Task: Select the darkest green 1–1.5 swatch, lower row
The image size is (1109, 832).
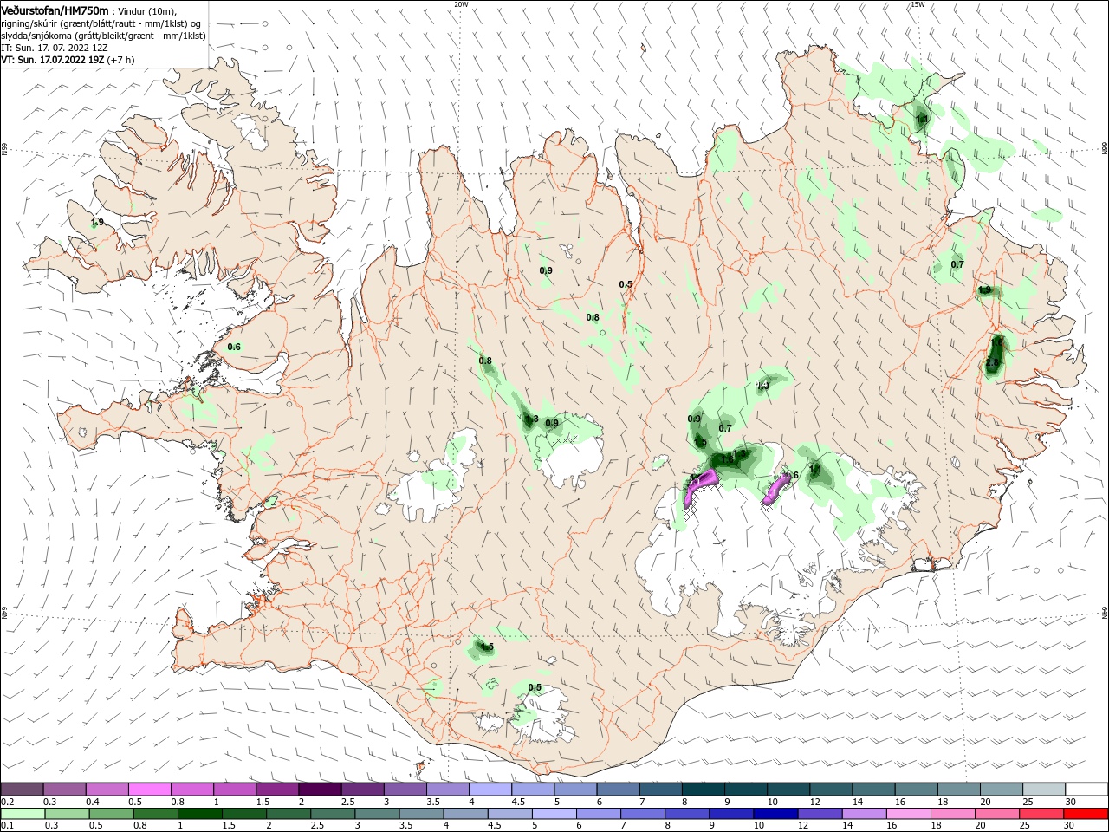Action: 199,814
